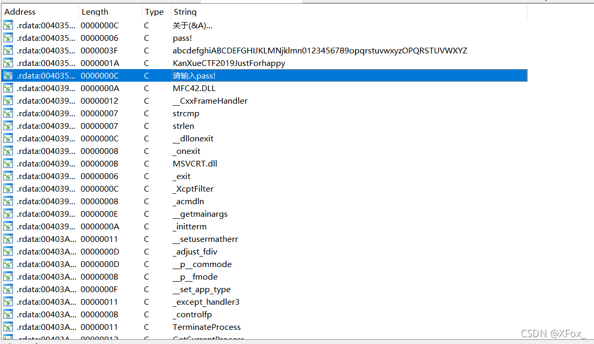The width and height of the screenshot is (594, 344).
Task: Select the MFC42.DLL string
Action: (x=194, y=88)
